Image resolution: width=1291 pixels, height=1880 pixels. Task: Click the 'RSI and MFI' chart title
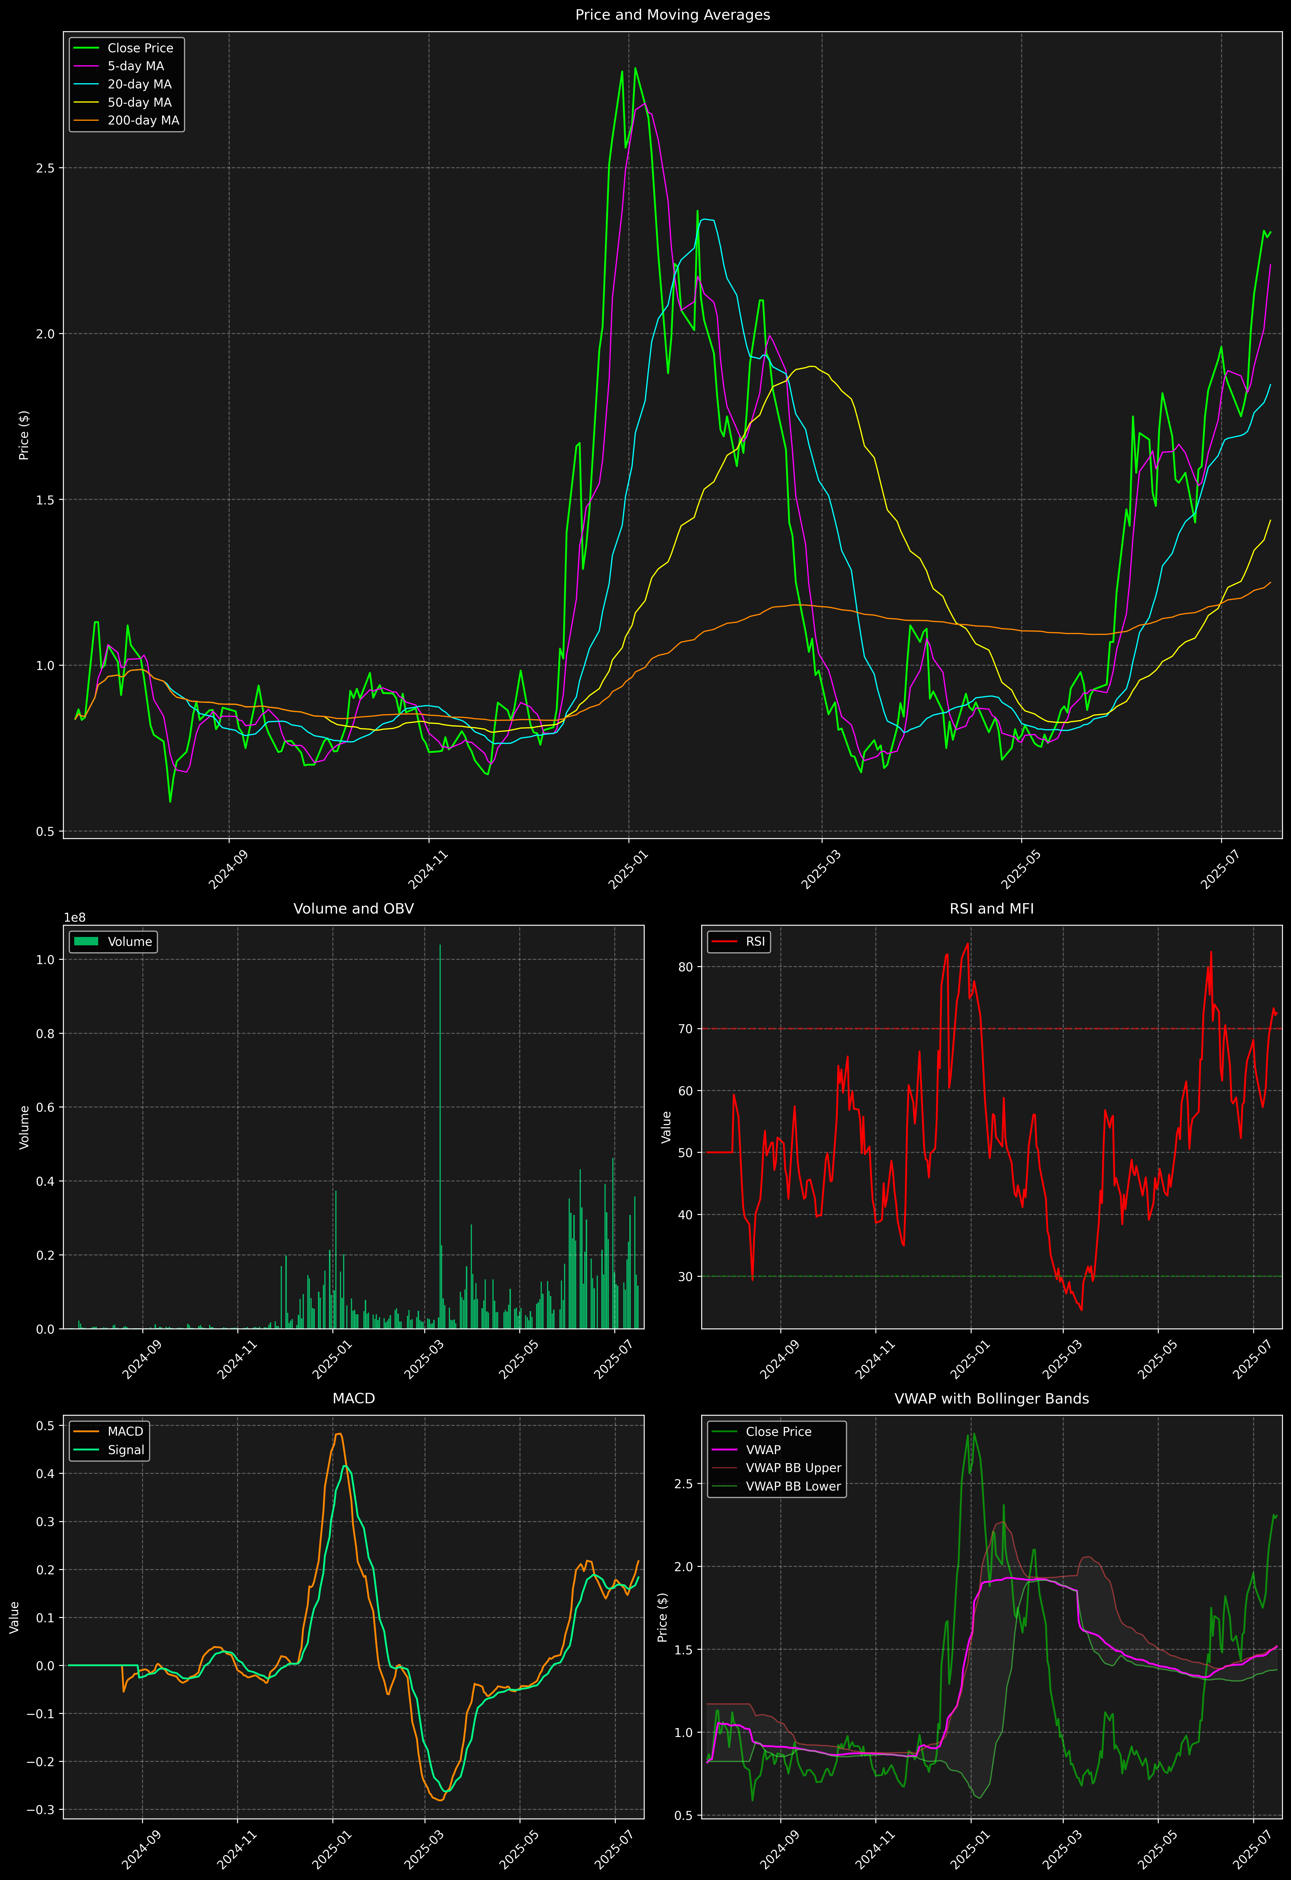pos(992,908)
